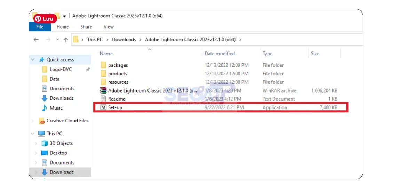
Task: Open Music in Quick access
Action: [56, 108]
